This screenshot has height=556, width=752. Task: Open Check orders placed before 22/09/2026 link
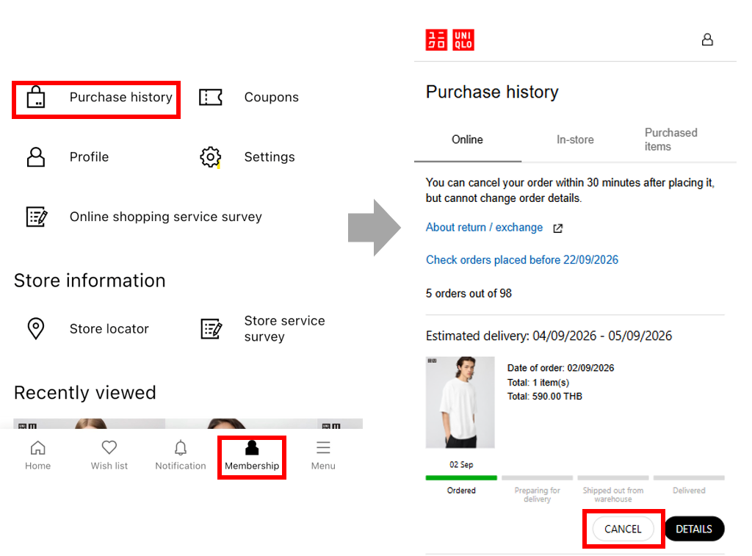tap(522, 260)
